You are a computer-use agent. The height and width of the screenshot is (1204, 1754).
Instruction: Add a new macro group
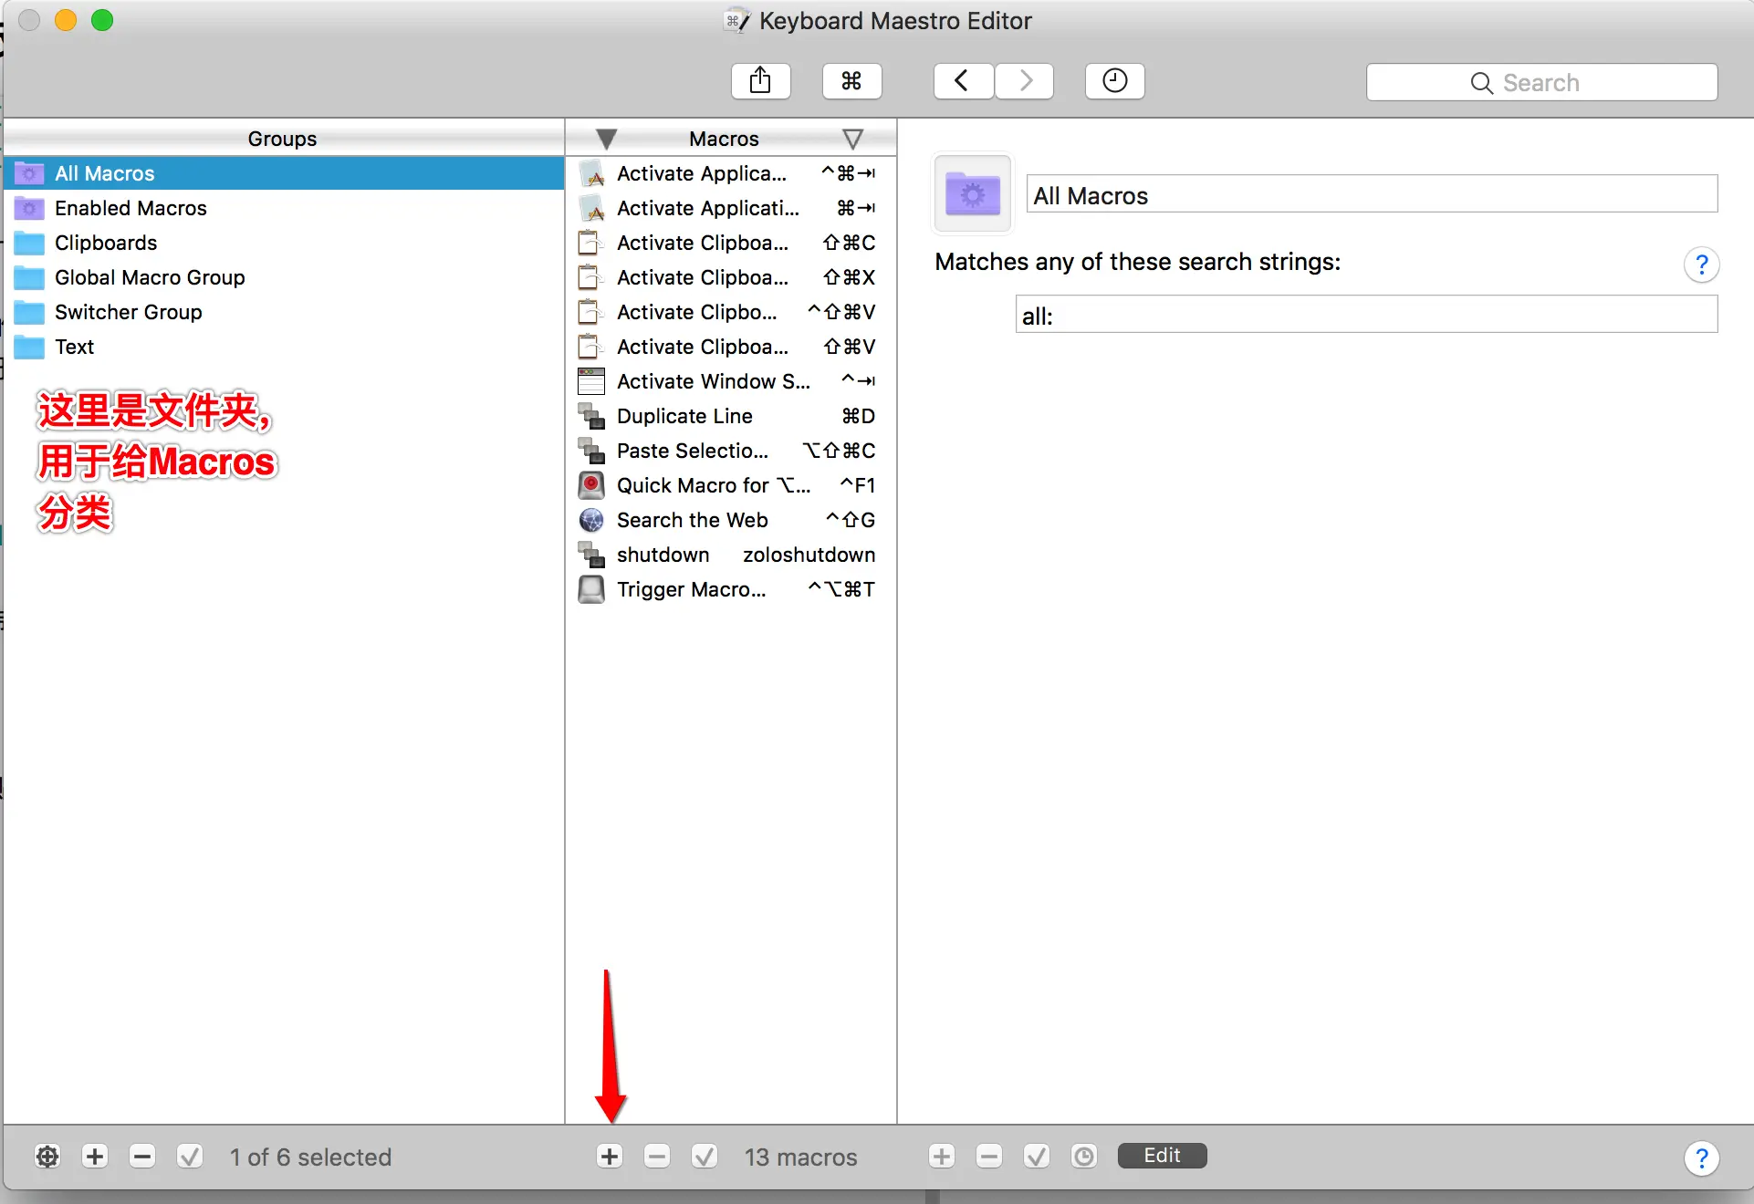(x=95, y=1157)
